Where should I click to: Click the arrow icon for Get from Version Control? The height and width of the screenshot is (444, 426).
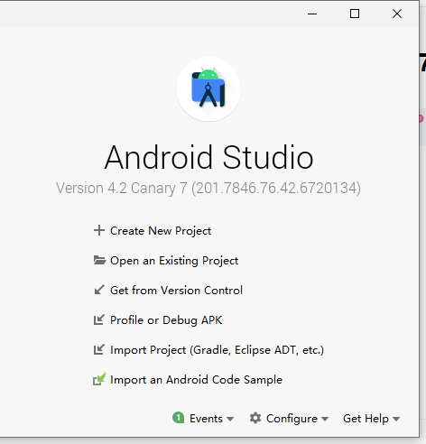99,290
